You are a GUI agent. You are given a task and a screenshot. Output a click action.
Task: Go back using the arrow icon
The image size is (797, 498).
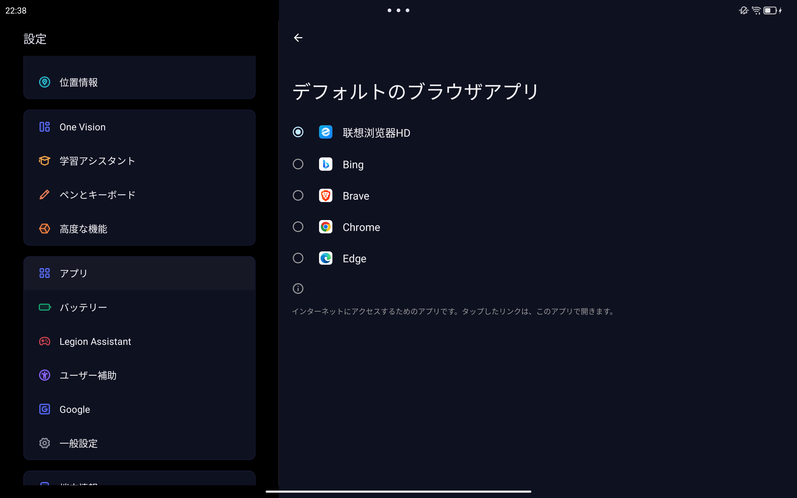point(298,38)
